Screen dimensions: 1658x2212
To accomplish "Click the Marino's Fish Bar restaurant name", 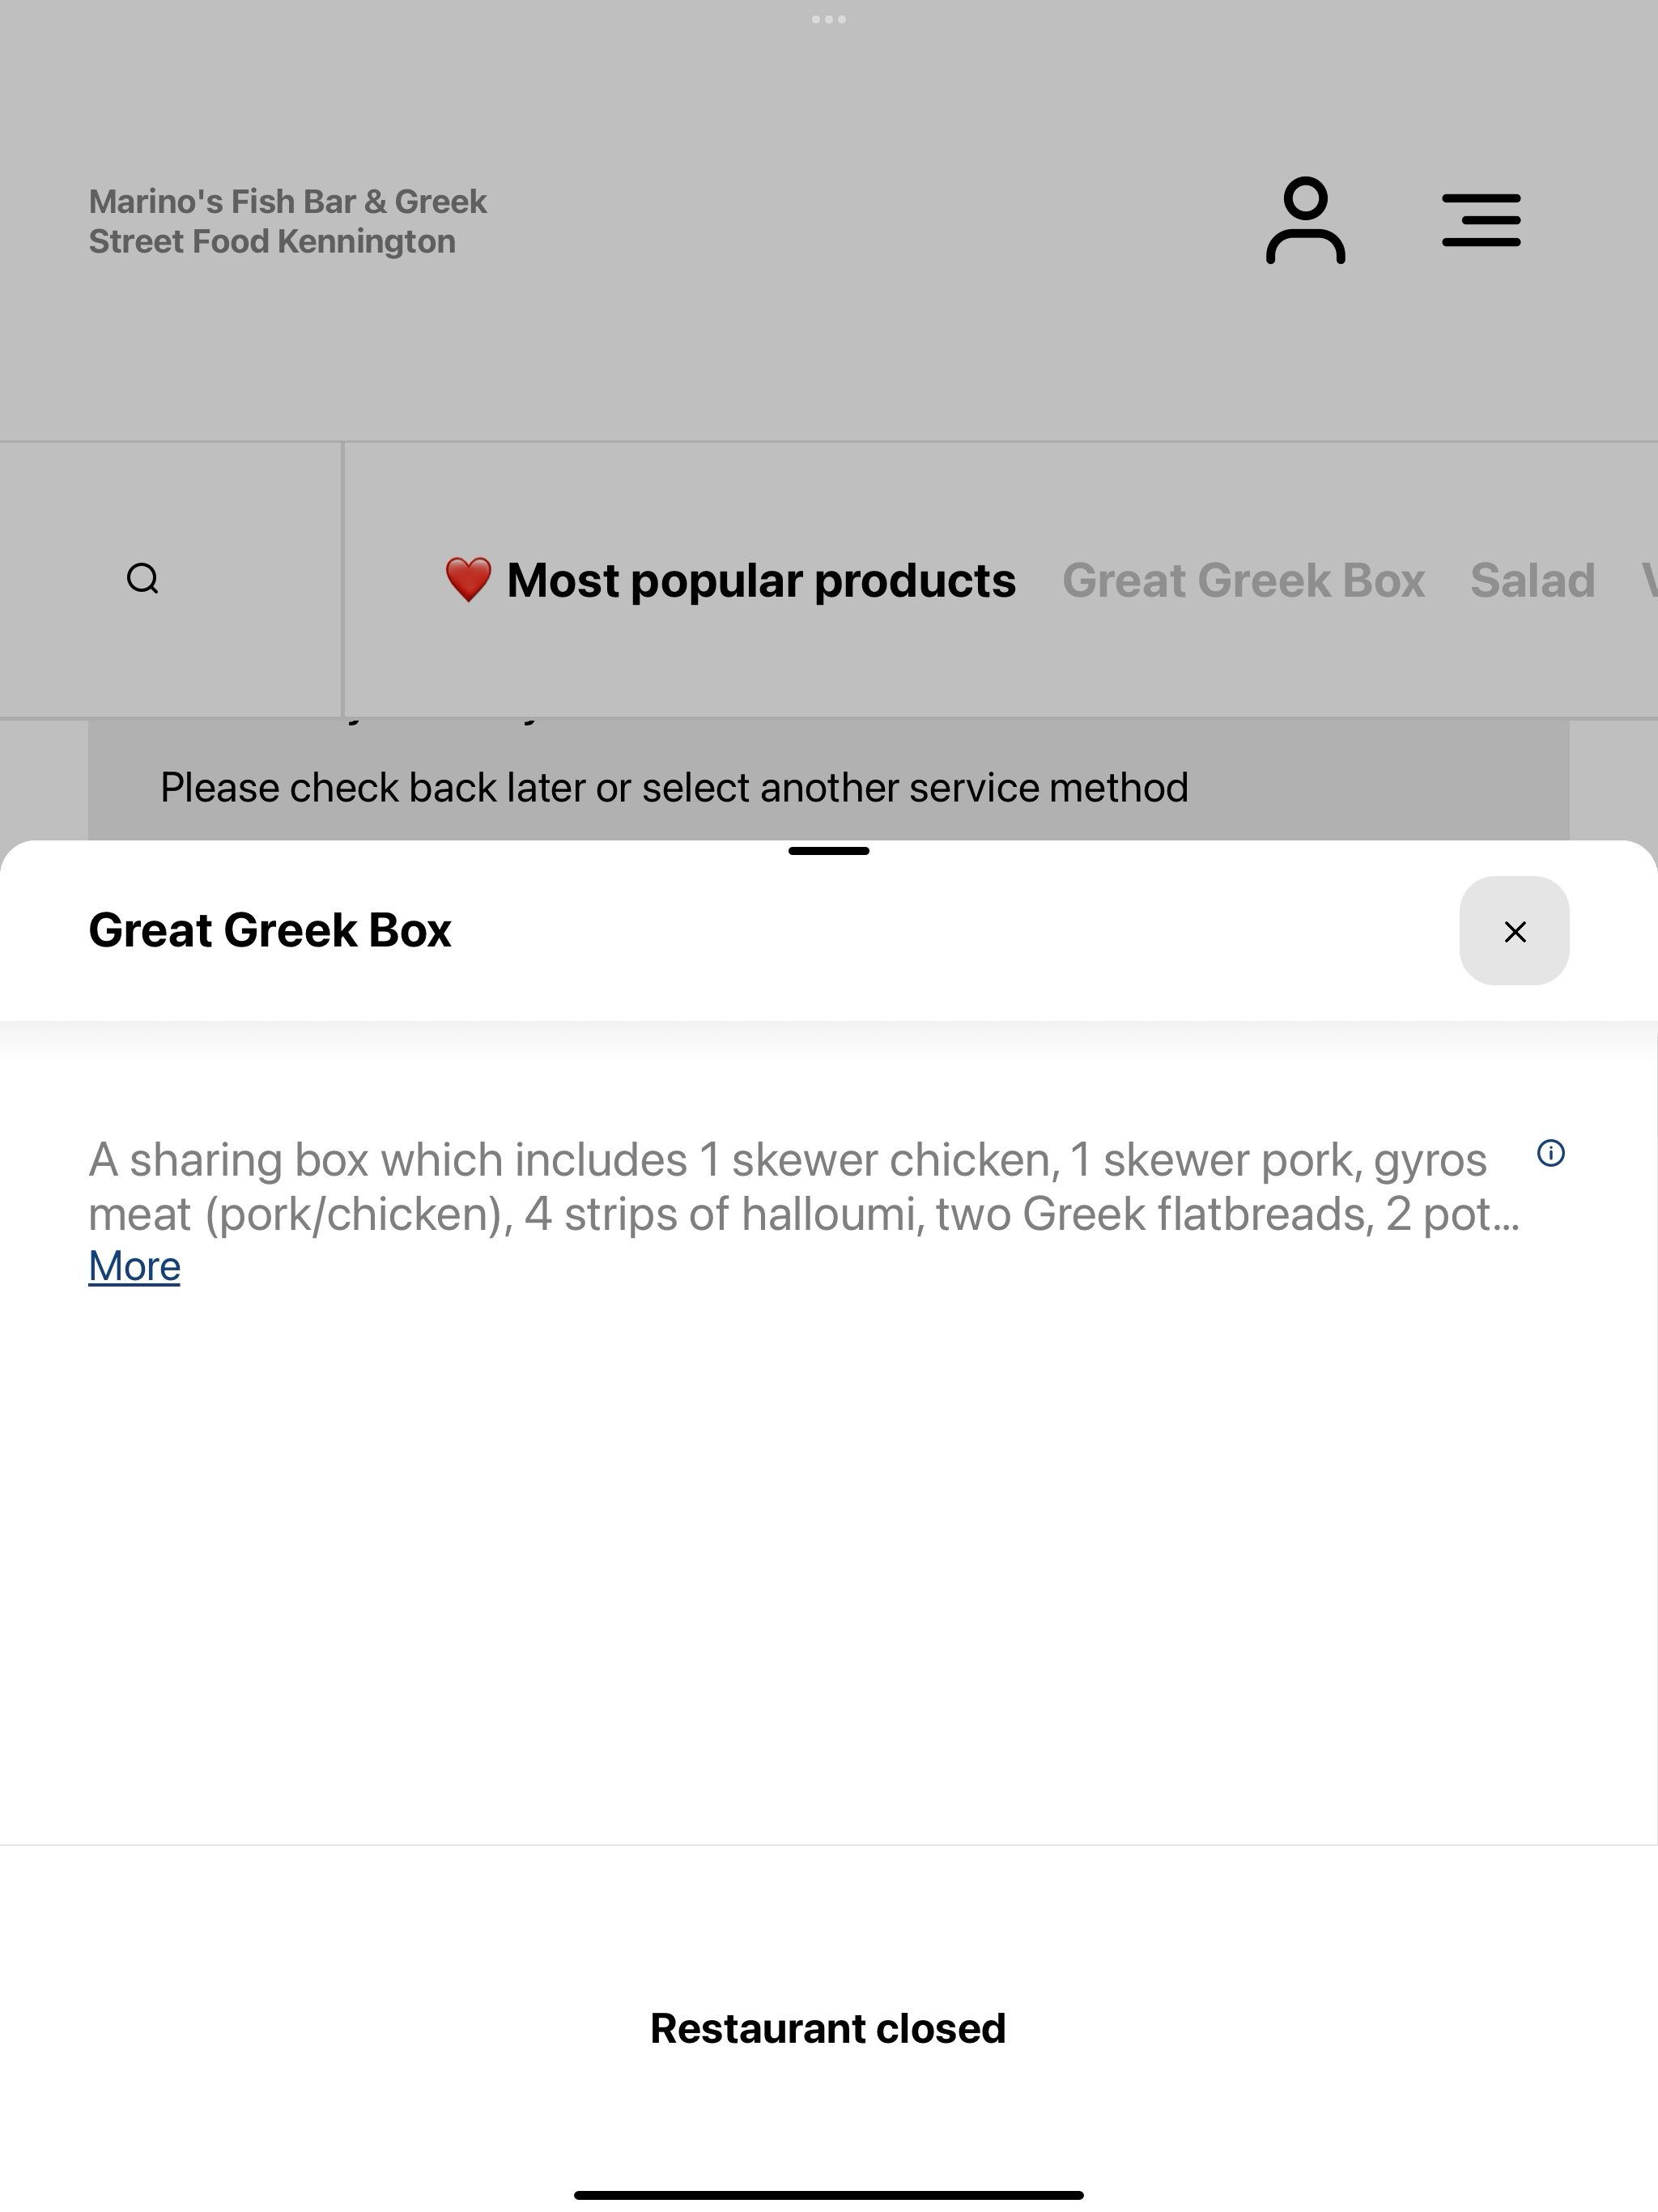I will [288, 221].
